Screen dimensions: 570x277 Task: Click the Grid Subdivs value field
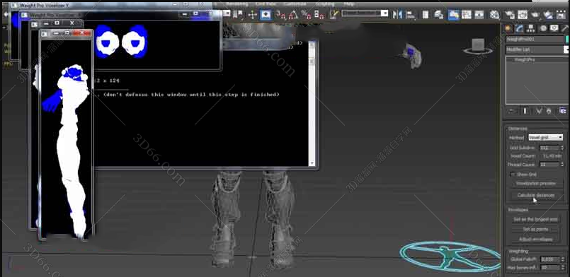[x=549, y=148]
